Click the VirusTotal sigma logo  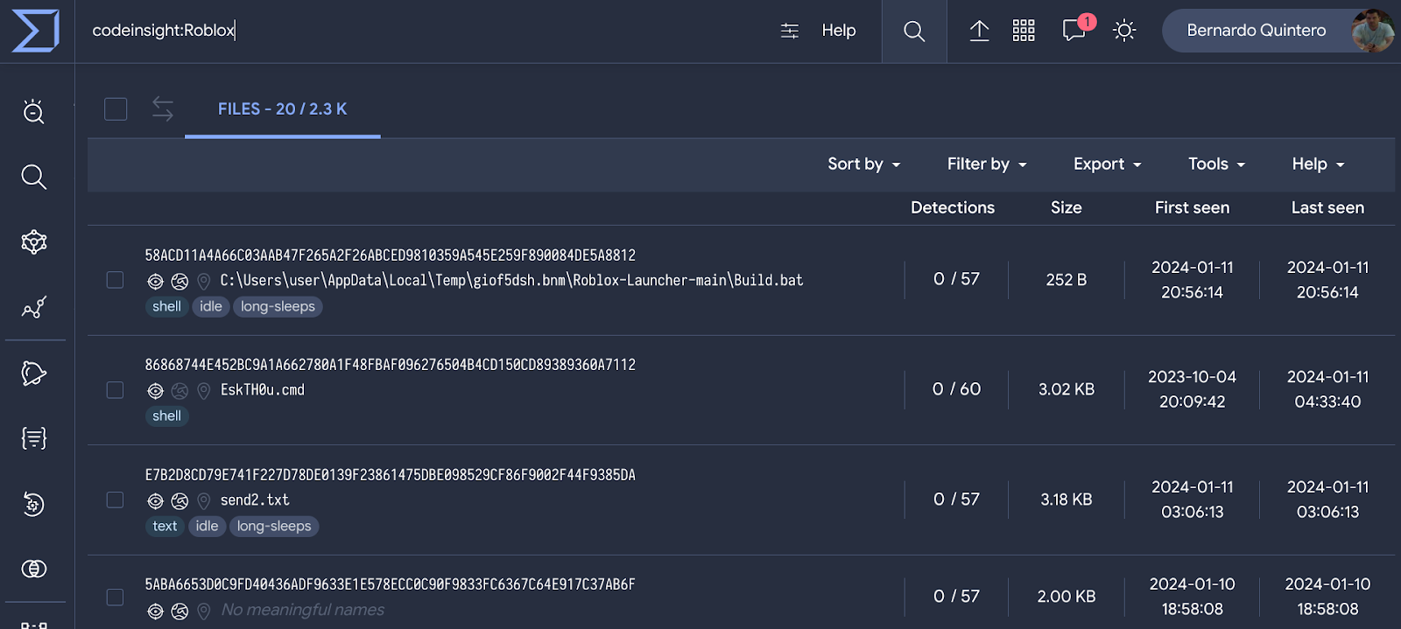pyautogui.click(x=36, y=31)
